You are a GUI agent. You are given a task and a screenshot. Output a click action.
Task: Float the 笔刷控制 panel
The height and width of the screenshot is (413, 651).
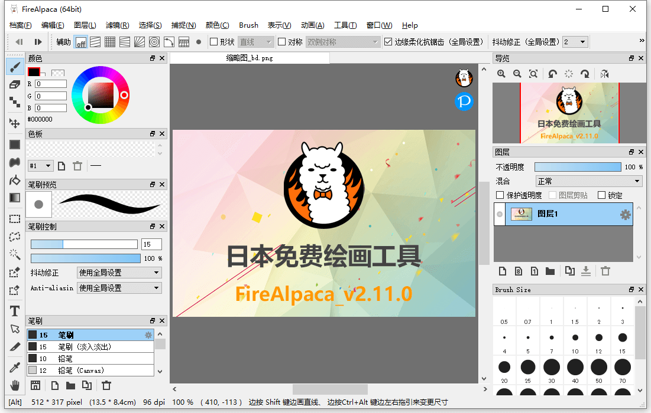[x=153, y=227]
